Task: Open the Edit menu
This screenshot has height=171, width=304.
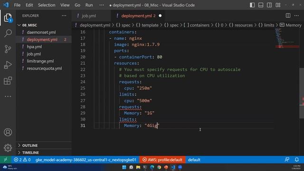Action: pyautogui.click(x=29, y=5)
